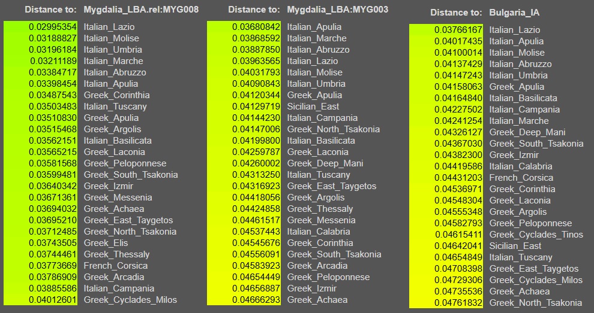Click French_Corsica in the MYG008 list
The width and height of the screenshot is (594, 313).
point(116,265)
